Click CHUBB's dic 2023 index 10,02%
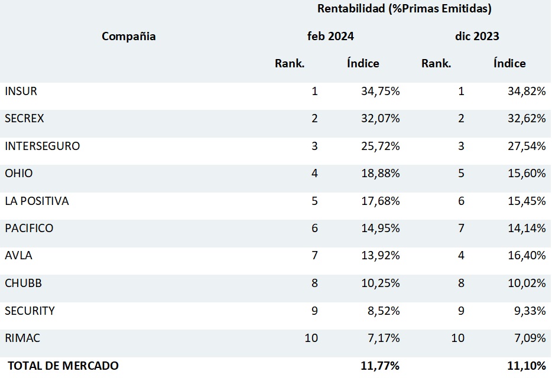Image resolution: width=552 pixels, height=378 pixels. coord(527,283)
